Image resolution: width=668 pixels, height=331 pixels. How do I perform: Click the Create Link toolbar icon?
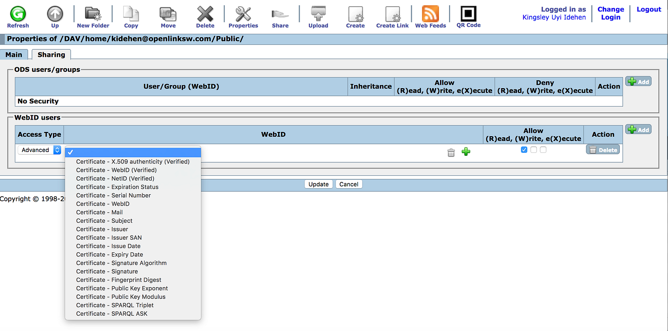[392, 13]
